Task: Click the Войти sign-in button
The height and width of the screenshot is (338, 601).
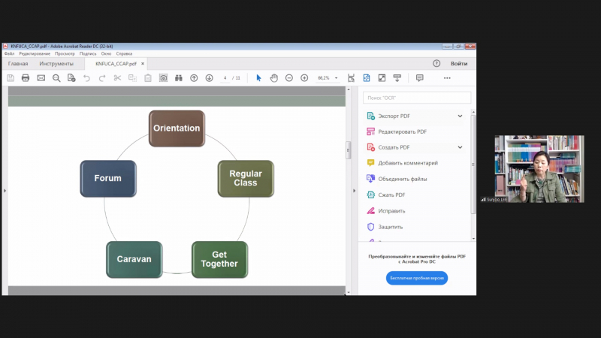Action: [x=459, y=64]
